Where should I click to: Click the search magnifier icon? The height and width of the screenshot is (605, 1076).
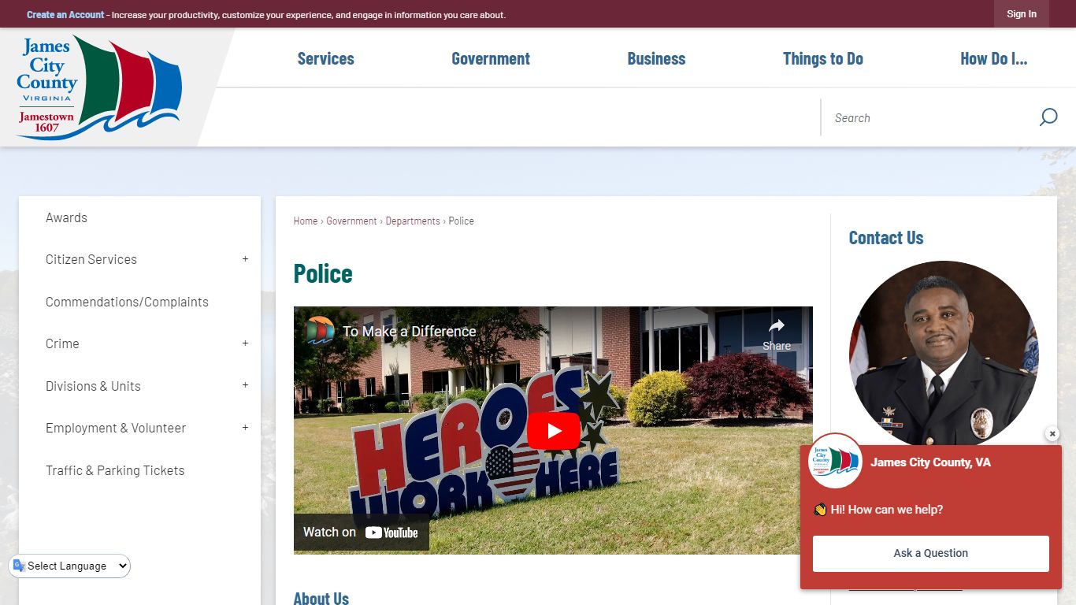click(1048, 117)
